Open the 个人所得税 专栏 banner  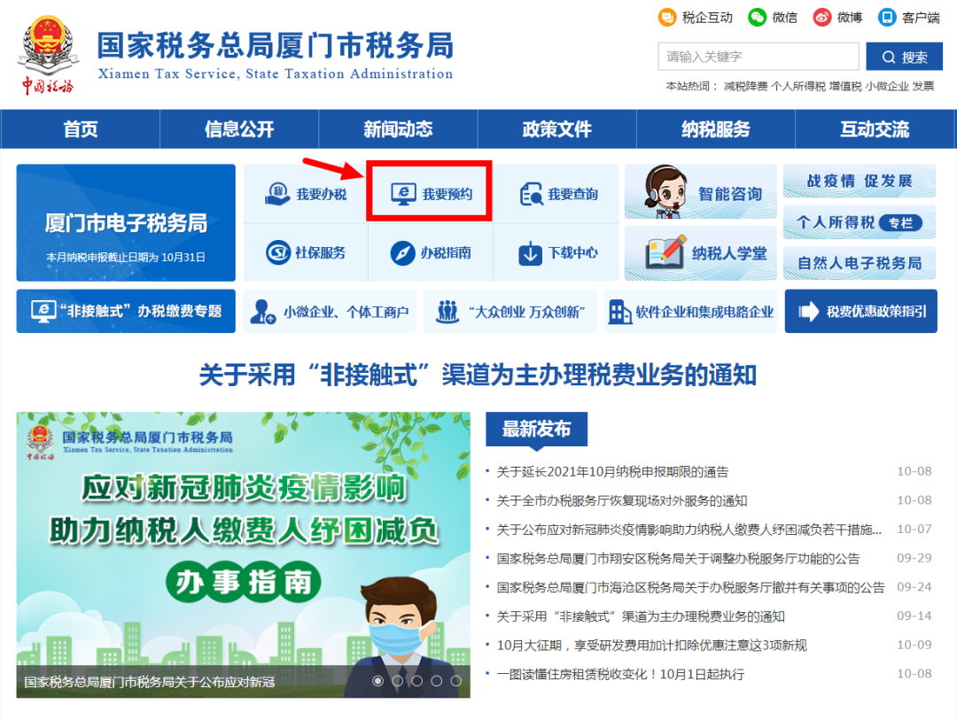(x=860, y=222)
